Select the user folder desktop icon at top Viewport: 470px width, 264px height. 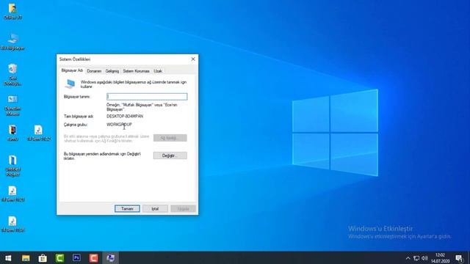pyautogui.click(x=12, y=12)
